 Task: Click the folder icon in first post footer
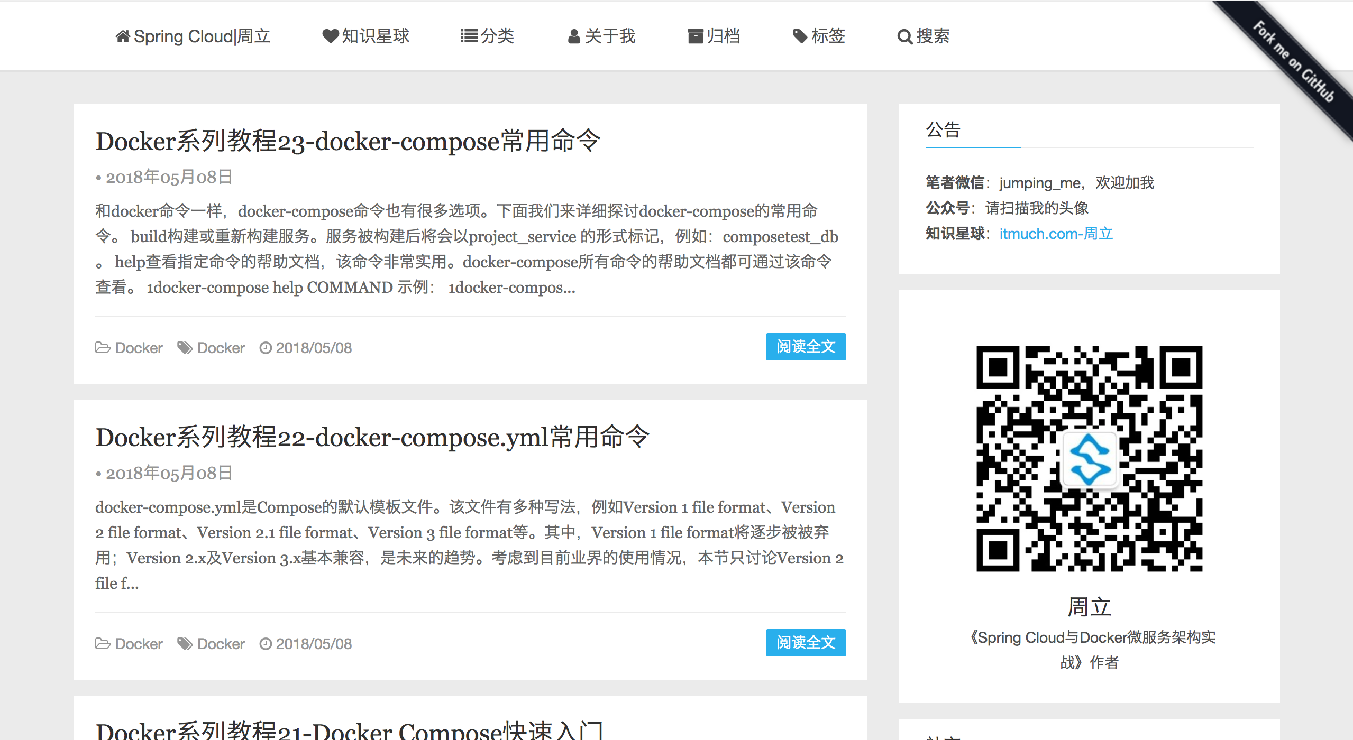pos(103,348)
